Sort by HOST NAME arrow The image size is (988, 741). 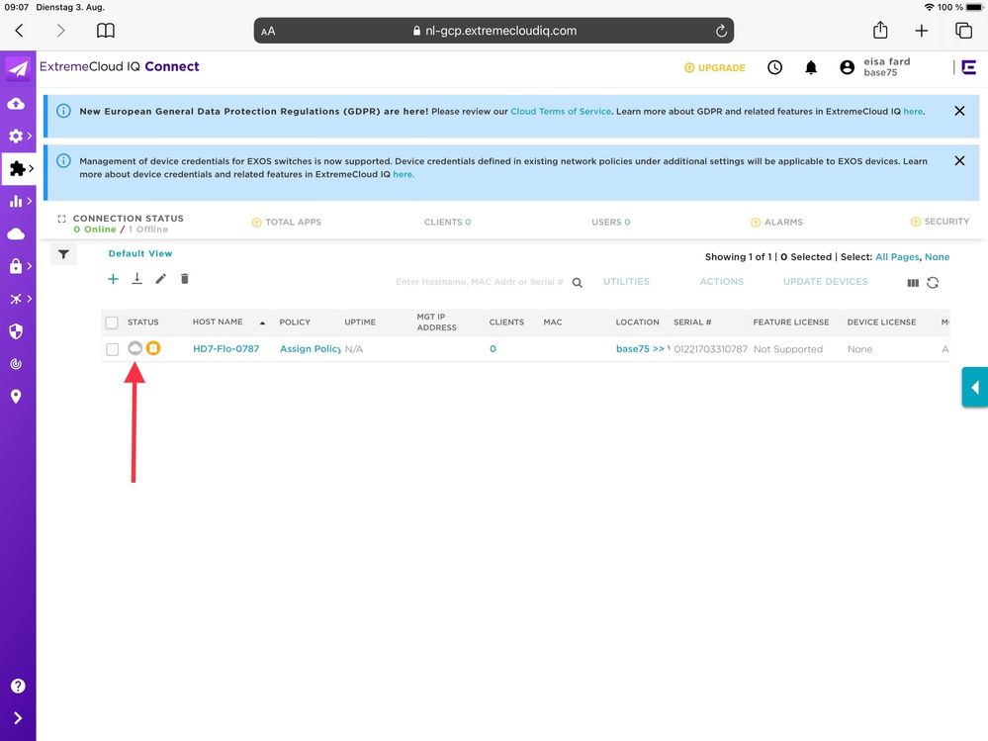click(x=262, y=323)
